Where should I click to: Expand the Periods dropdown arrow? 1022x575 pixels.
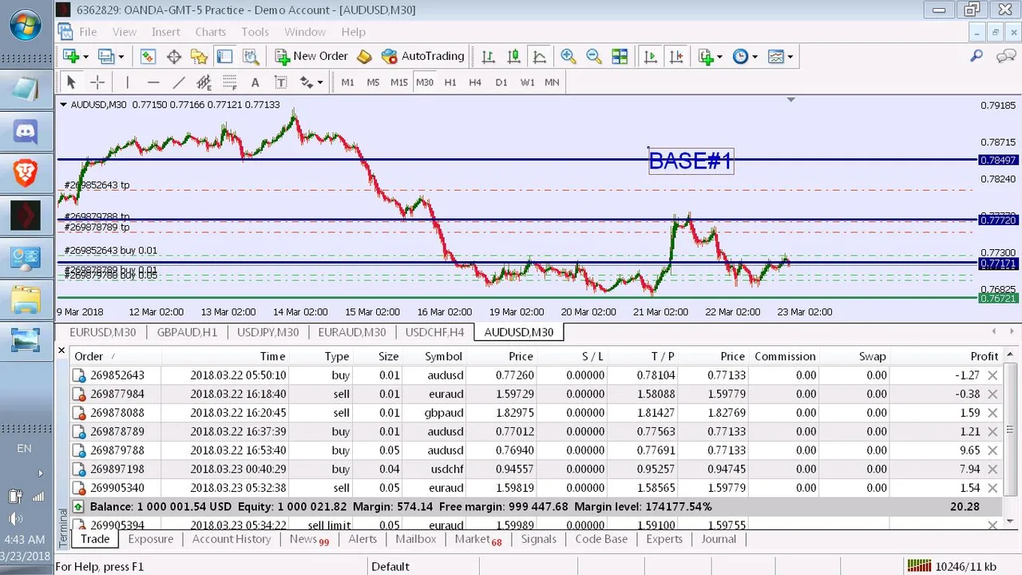pos(755,57)
